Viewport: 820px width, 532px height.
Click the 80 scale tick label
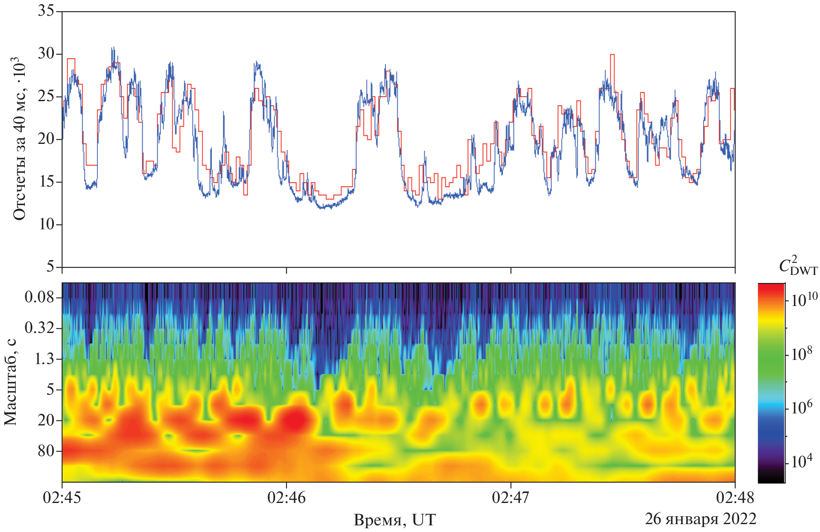(46, 451)
